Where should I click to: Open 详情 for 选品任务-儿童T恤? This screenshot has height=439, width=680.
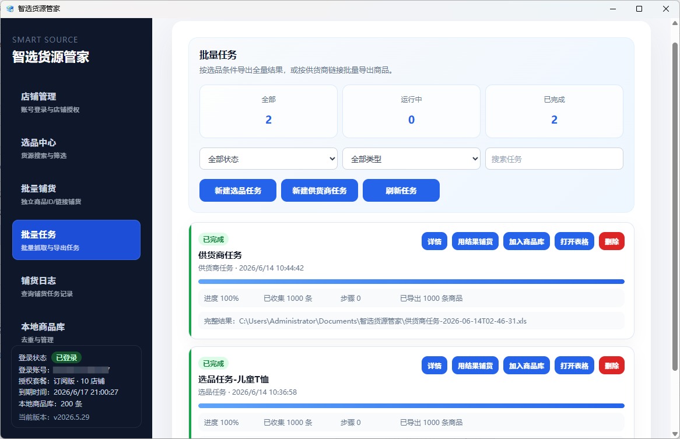[x=434, y=366]
